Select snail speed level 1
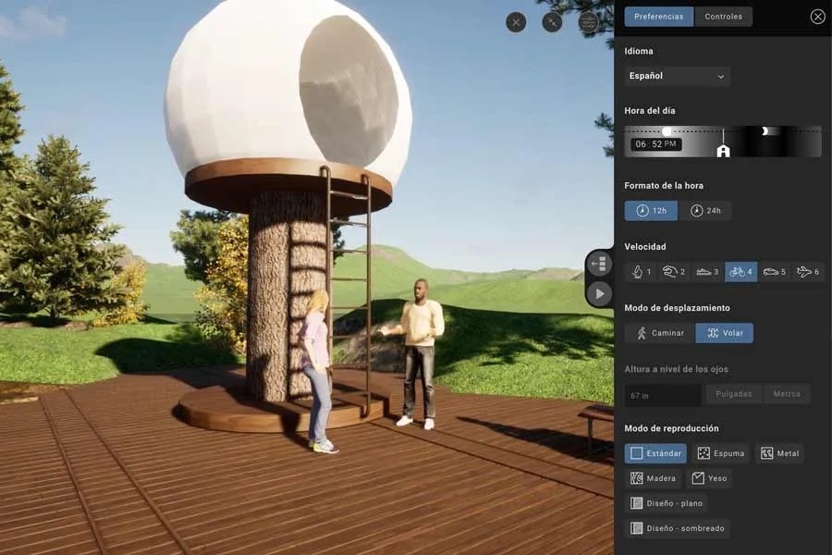 (641, 272)
